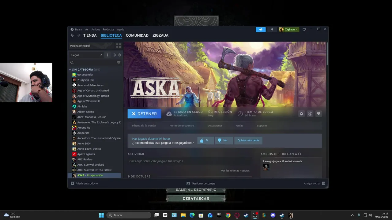
Task: Open collections grid view icon
Action: click(x=119, y=46)
